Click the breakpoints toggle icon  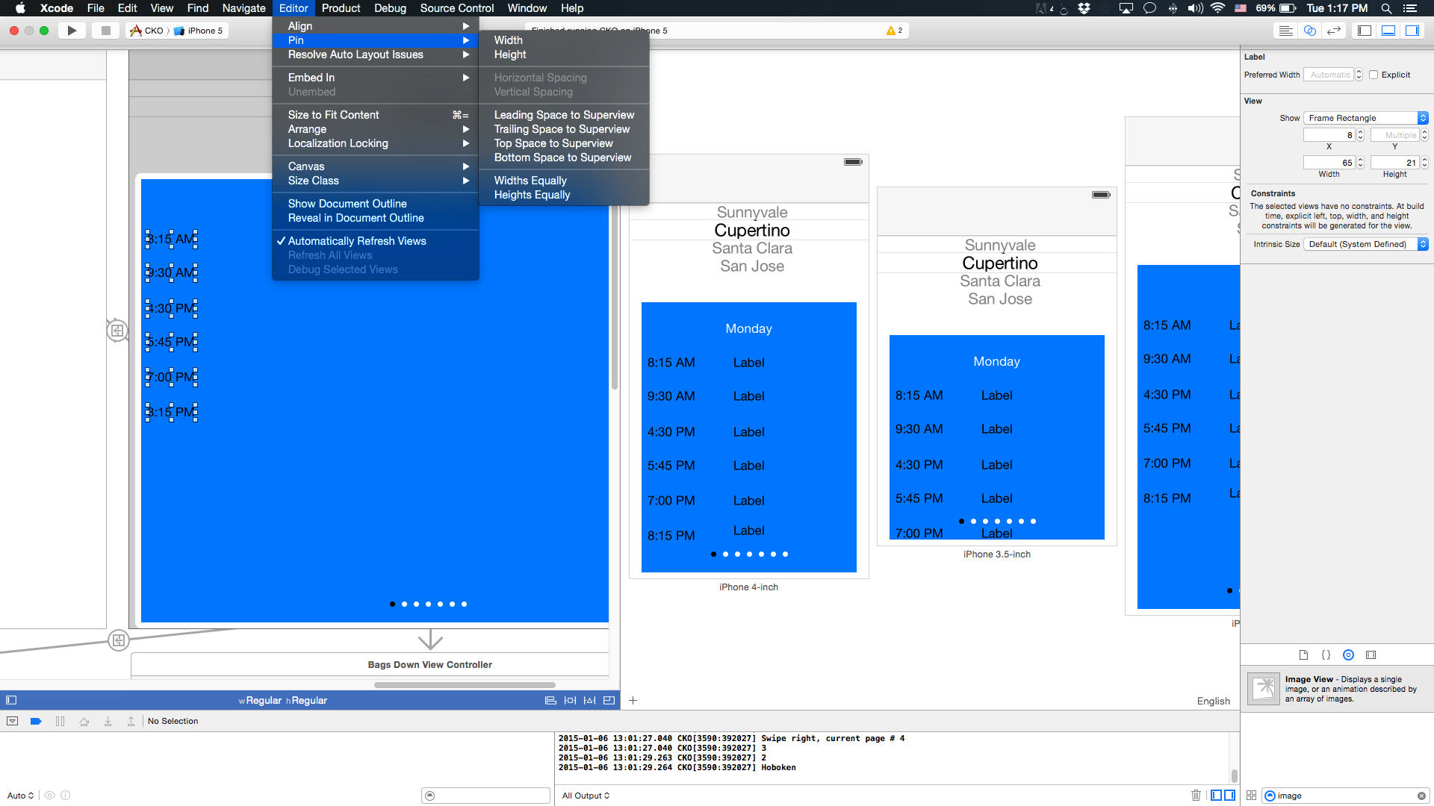[x=36, y=721]
